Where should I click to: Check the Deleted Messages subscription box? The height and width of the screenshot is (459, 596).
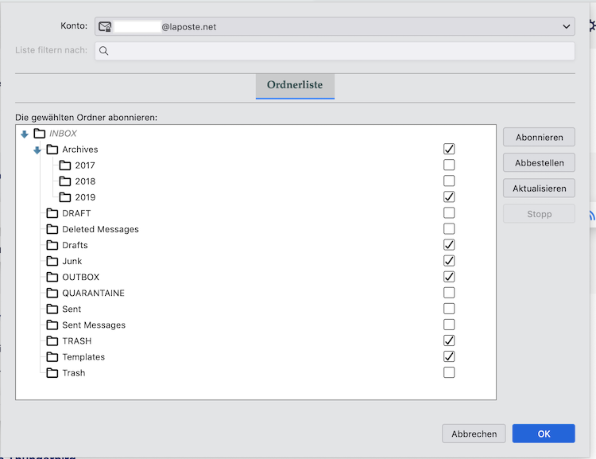click(449, 228)
